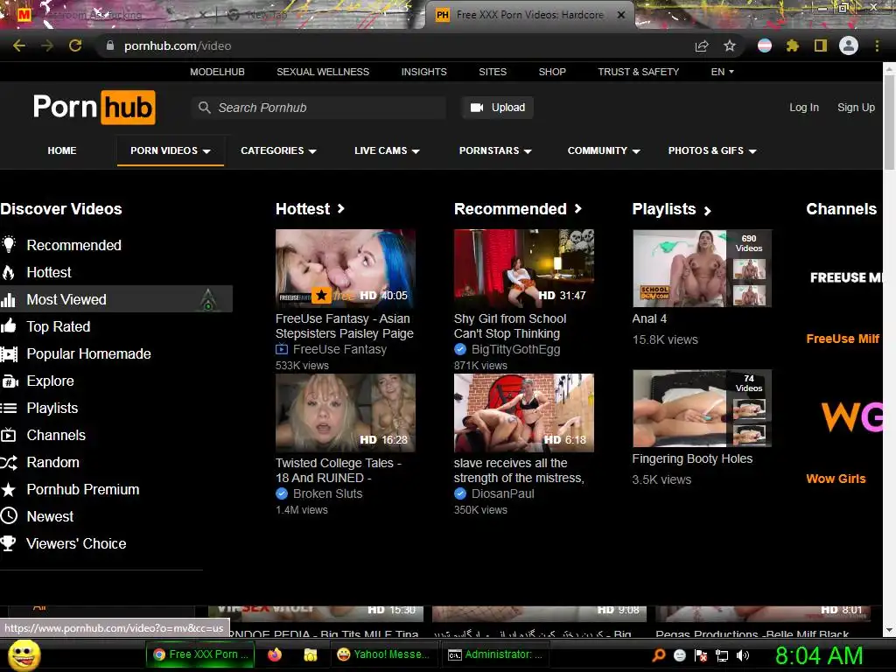Click the Search Pornhub input field

click(318, 108)
